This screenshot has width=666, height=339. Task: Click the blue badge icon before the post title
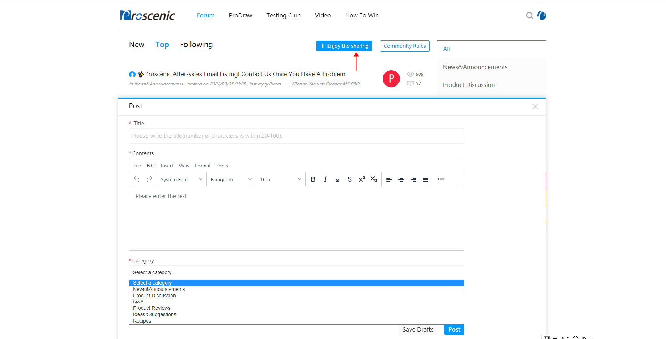132,74
